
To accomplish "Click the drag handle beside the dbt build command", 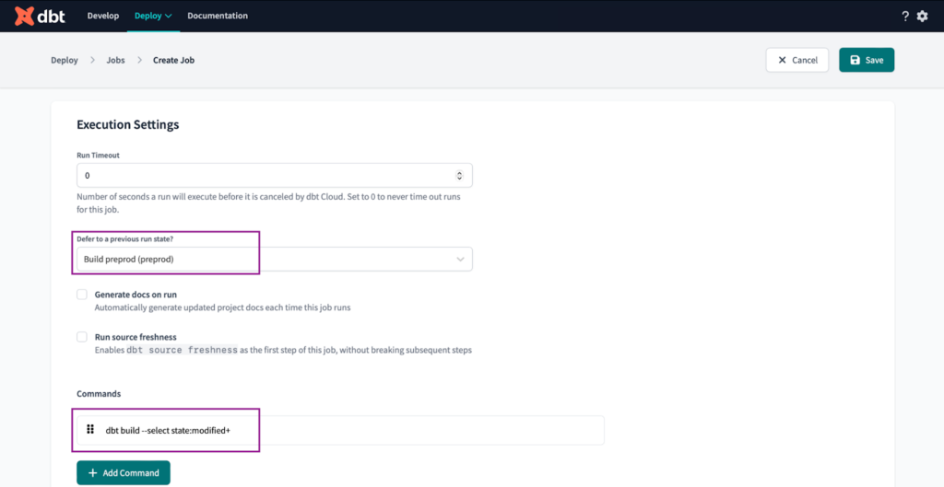I will pyautogui.click(x=90, y=429).
